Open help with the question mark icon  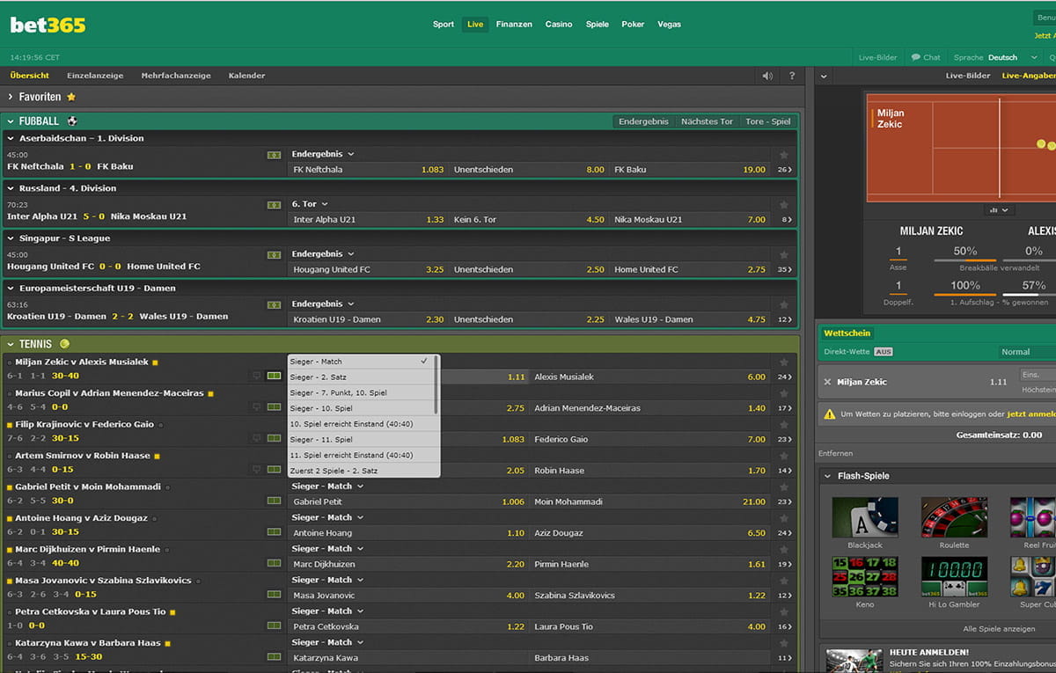pos(792,76)
